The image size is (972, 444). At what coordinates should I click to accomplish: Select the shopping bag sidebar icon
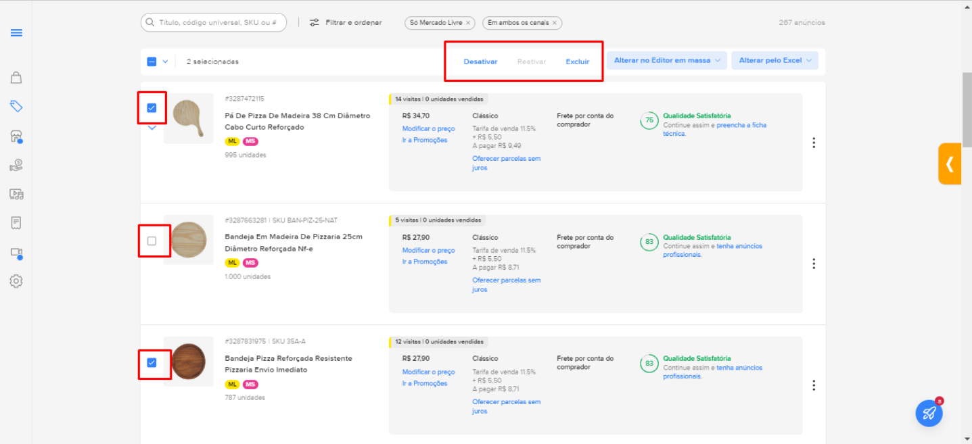tap(16, 77)
